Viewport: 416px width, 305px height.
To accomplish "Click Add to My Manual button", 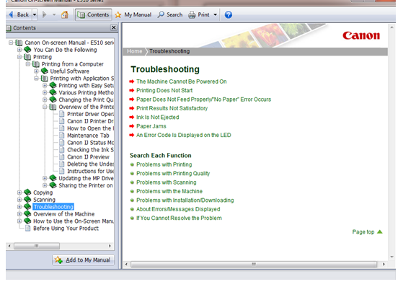I will click(x=83, y=260).
